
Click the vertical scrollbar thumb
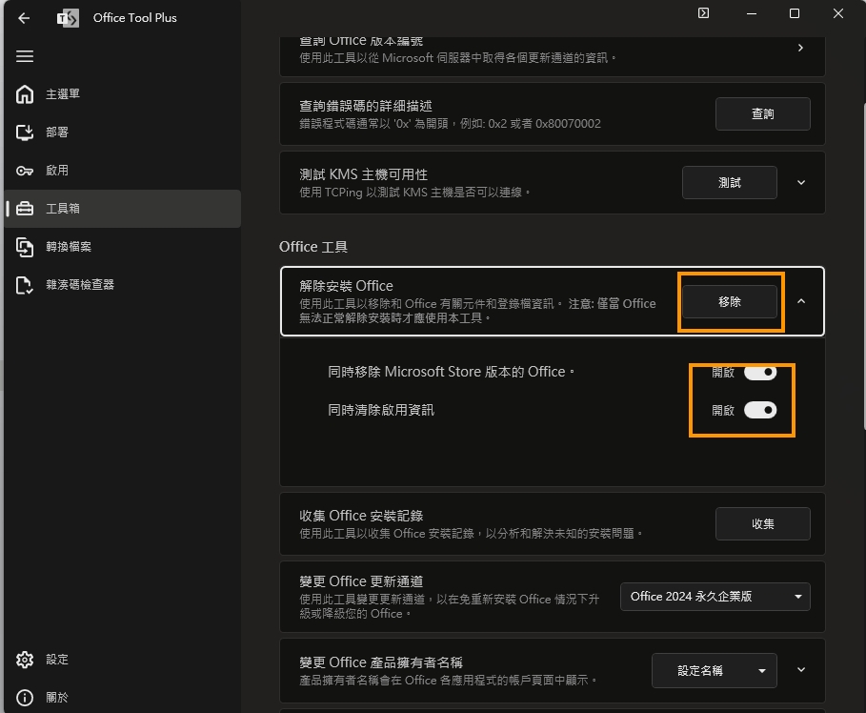pyautogui.click(x=864, y=266)
